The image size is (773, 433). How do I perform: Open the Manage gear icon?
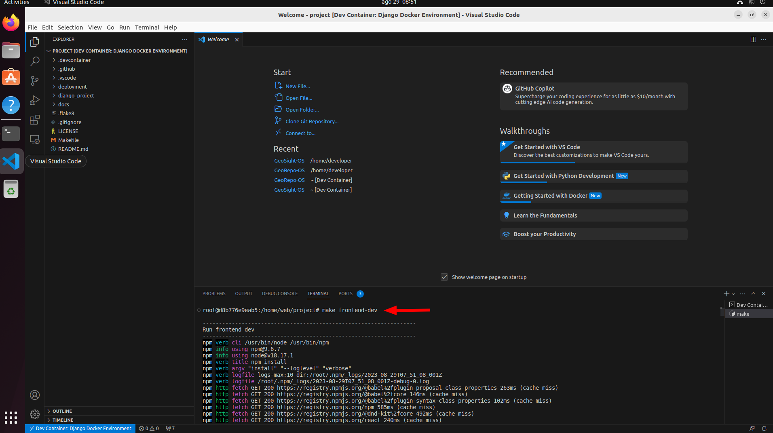(x=35, y=414)
